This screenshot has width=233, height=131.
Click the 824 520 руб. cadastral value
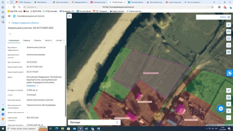(x=33, y=117)
